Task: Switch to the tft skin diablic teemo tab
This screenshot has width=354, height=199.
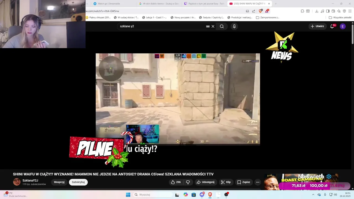Action: pos(159,4)
